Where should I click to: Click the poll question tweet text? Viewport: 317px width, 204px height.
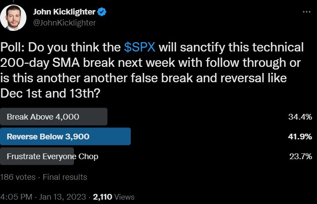[x=152, y=70]
